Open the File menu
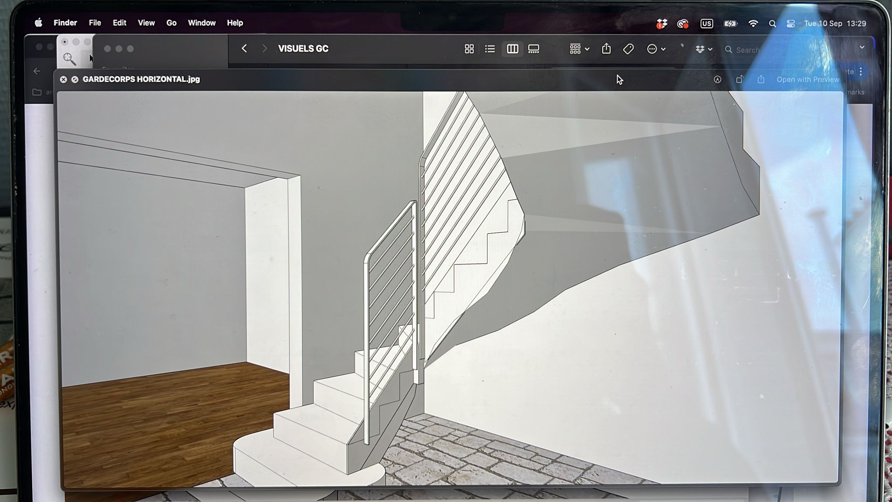The image size is (892, 502). (x=95, y=23)
